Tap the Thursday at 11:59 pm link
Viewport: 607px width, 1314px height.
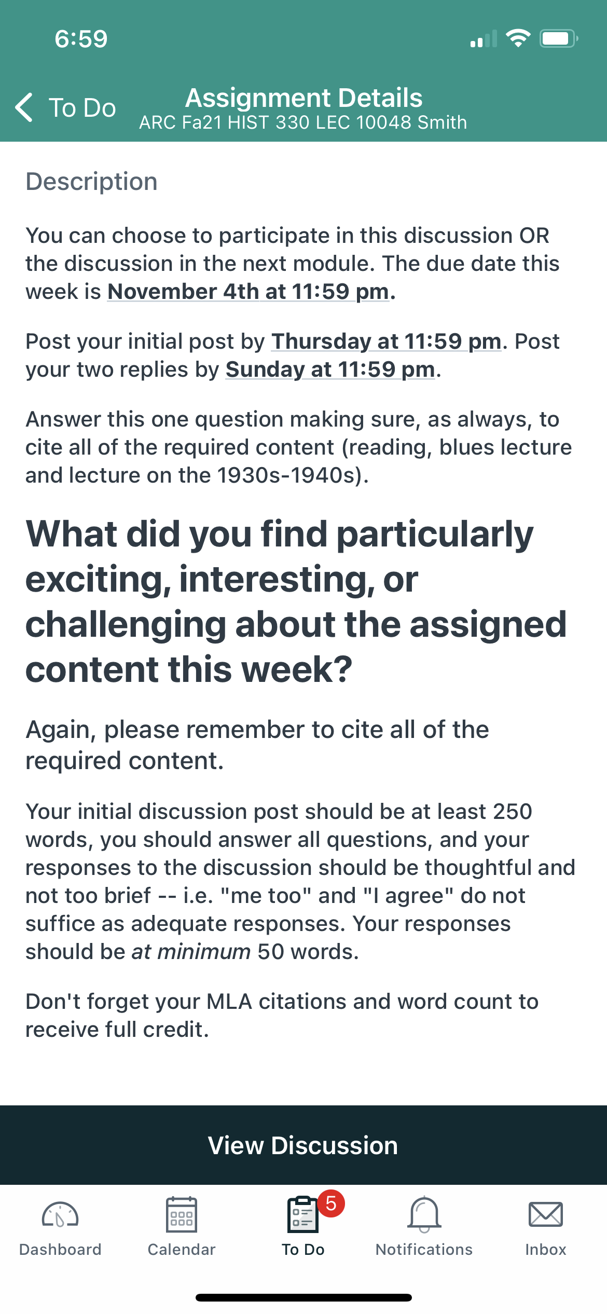pos(387,341)
